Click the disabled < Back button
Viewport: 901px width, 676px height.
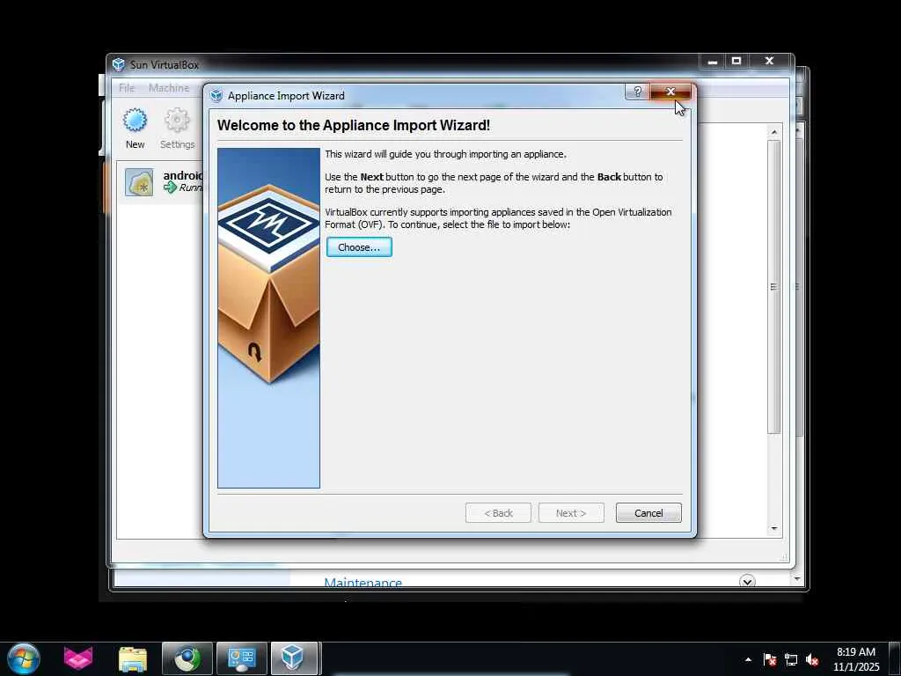click(498, 513)
